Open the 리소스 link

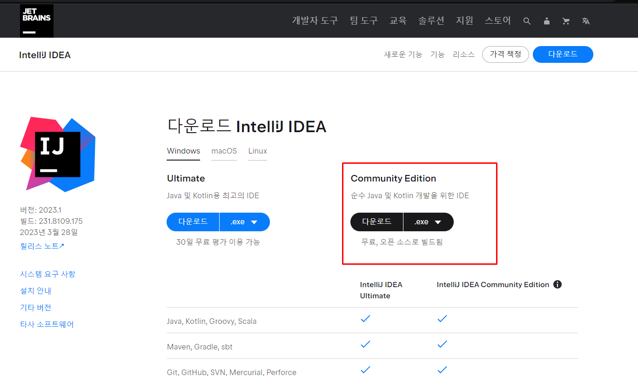pyautogui.click(x=463, y=54)
